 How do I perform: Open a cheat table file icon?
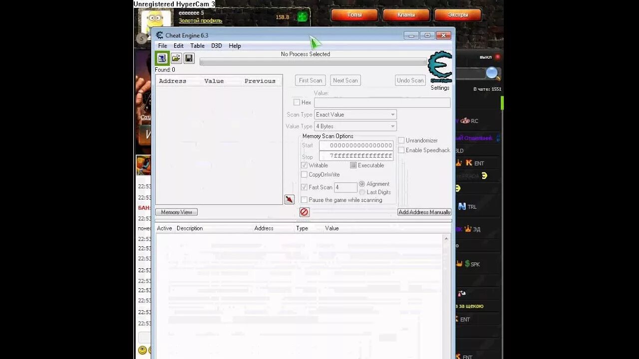coord(176,58)
